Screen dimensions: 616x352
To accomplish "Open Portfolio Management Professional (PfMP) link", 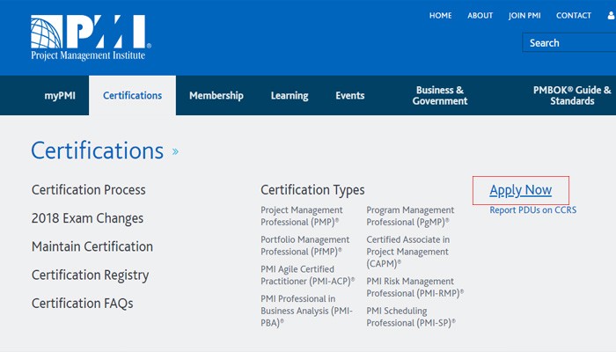I will pyautogui.click(x=304, y=246).
